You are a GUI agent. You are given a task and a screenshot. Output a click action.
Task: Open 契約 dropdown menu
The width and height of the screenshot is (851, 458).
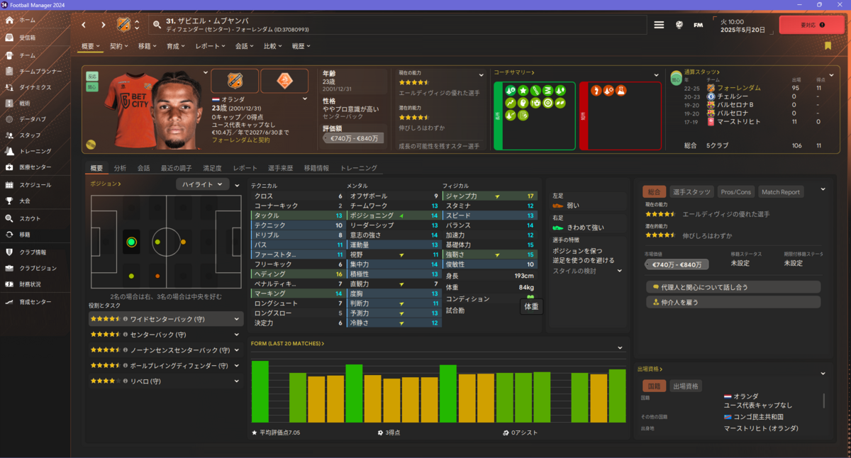pos(119,46)
